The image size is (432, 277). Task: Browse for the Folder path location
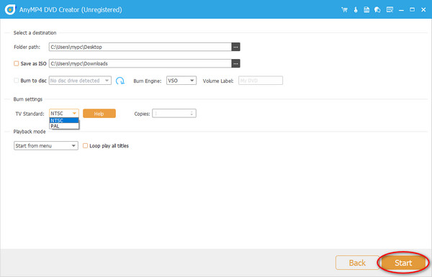[235, 47]
